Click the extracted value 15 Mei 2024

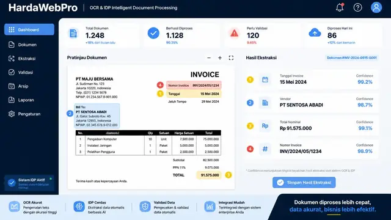293,82
